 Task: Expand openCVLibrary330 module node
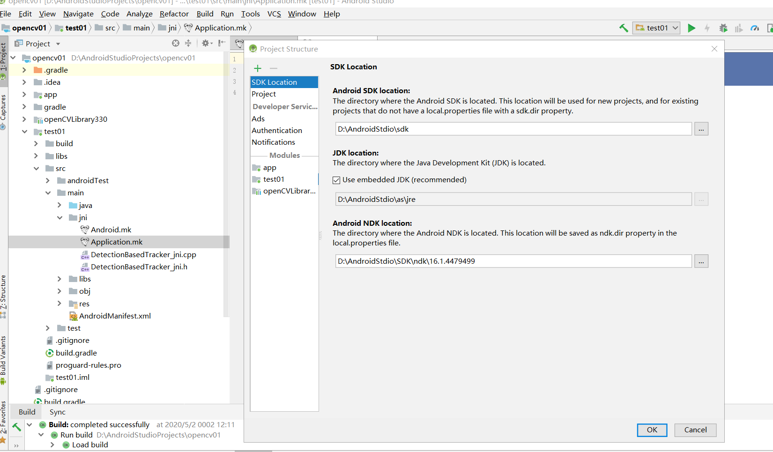(x=24, y=119)
